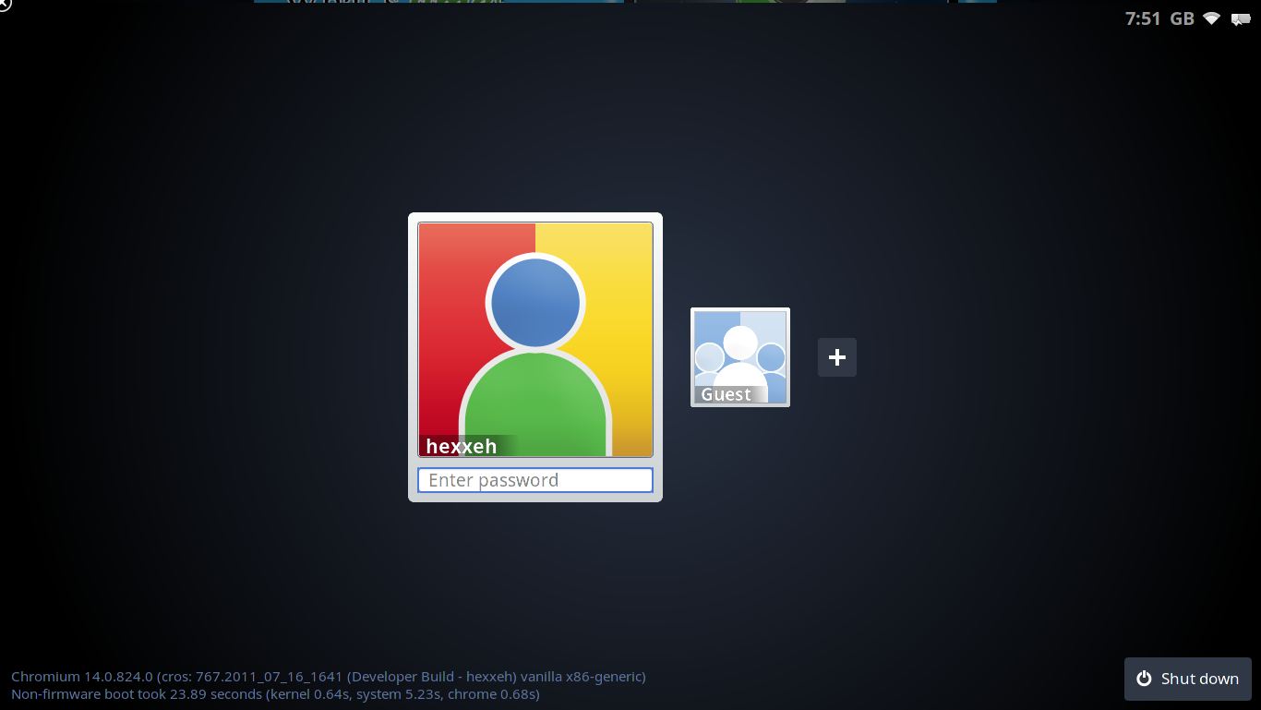
Task: Click the icon right of the Wi-Fi icon
Action: pyautogui.click(x=1241, y=18)
